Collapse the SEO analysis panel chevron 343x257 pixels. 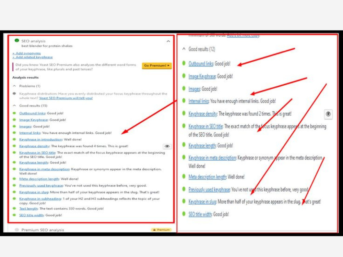(168, 41)
